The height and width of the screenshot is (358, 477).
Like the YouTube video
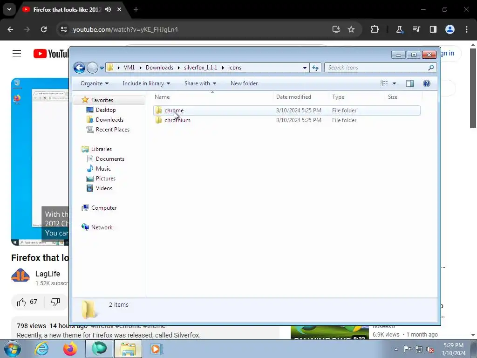[x=27, y=302]
